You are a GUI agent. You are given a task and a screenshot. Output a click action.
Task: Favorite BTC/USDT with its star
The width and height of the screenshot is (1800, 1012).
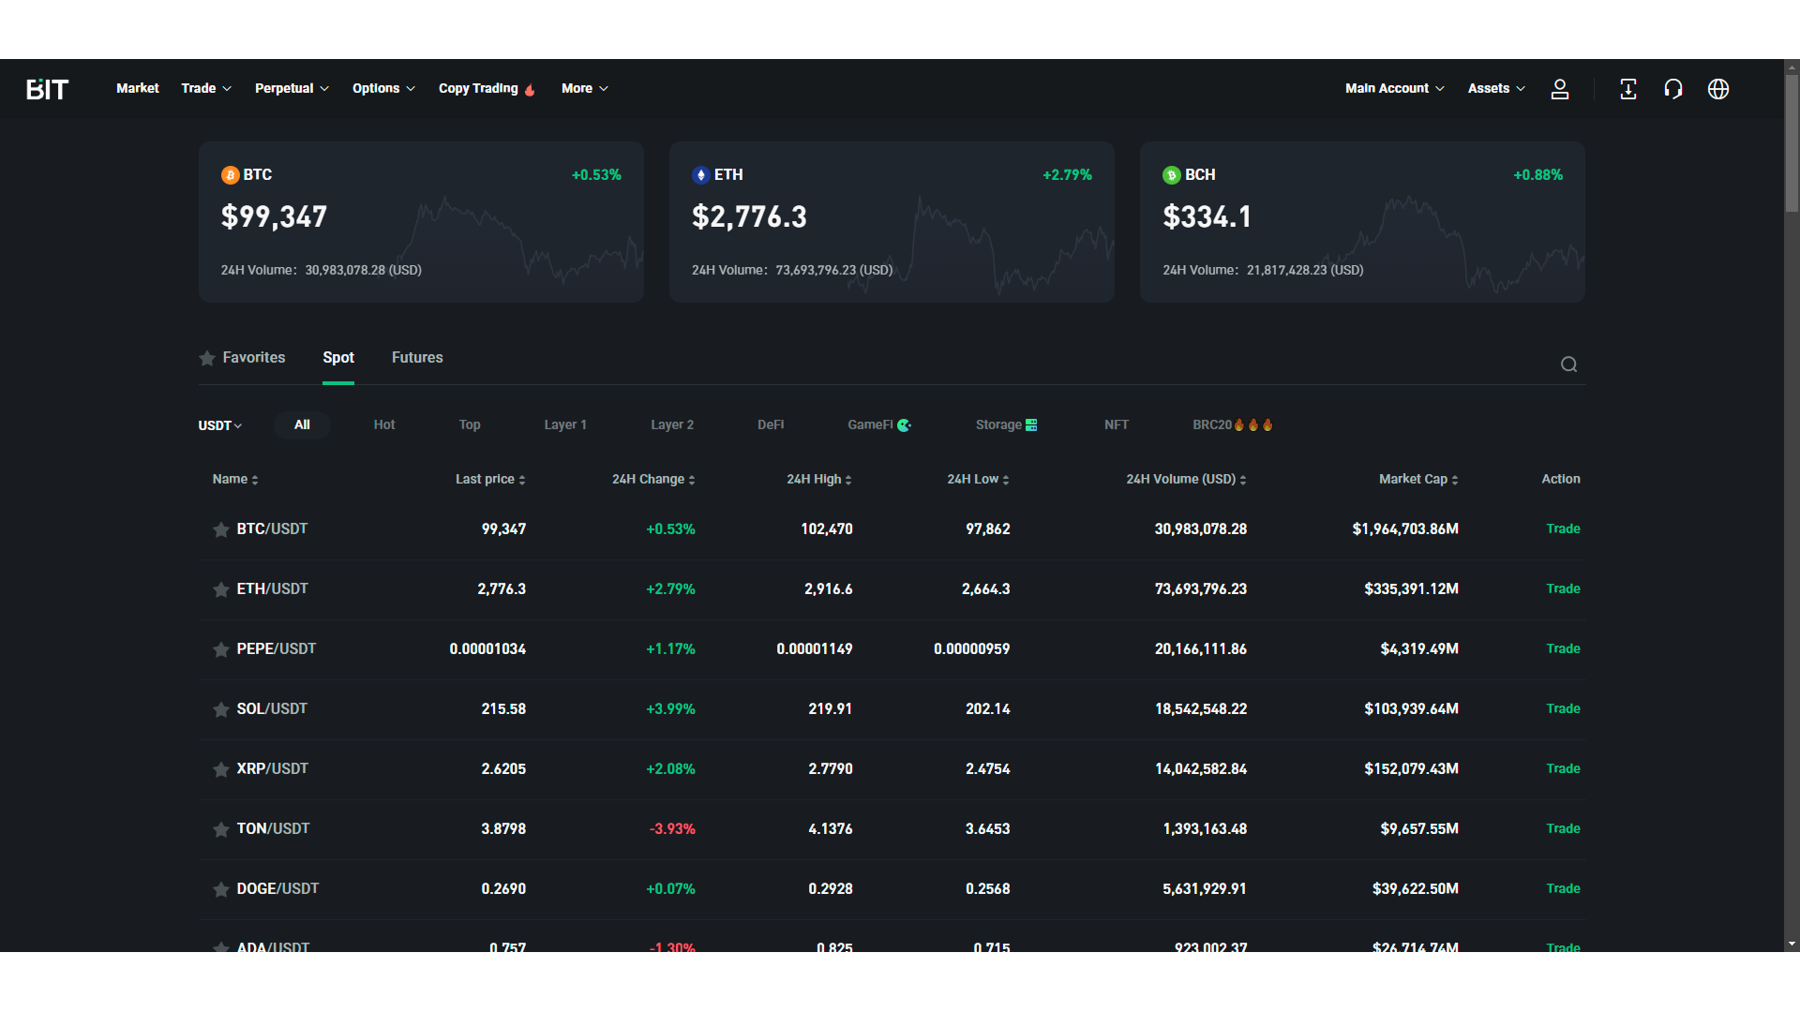[221, 530]
